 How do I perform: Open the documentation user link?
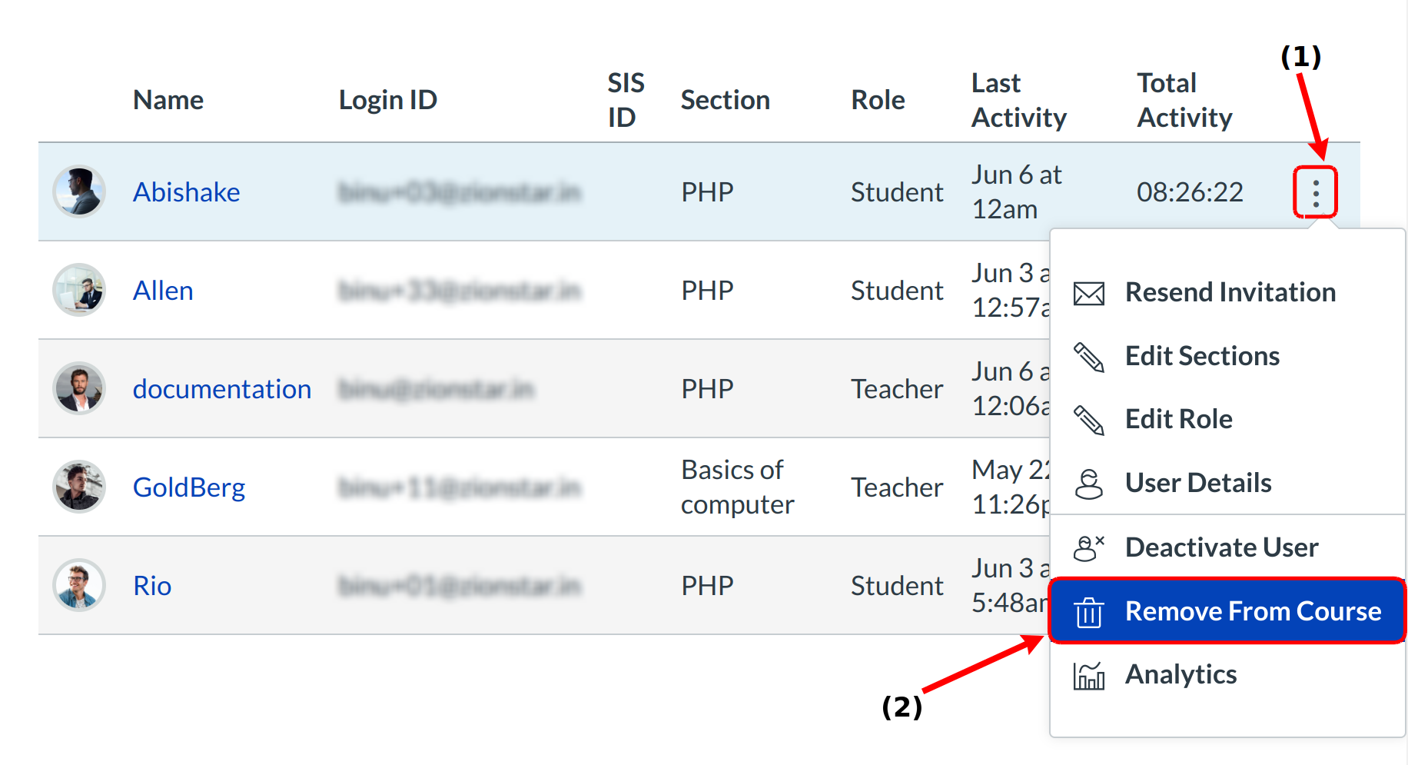pos(221,389)
